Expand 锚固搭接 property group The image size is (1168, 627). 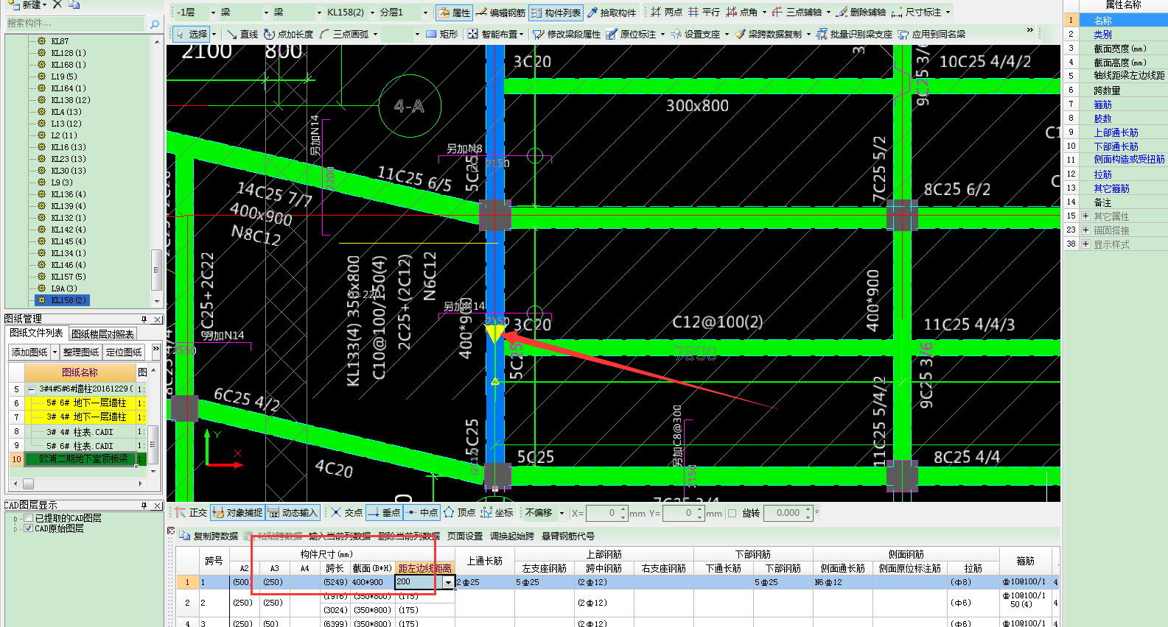click(x=1085, y=230)
